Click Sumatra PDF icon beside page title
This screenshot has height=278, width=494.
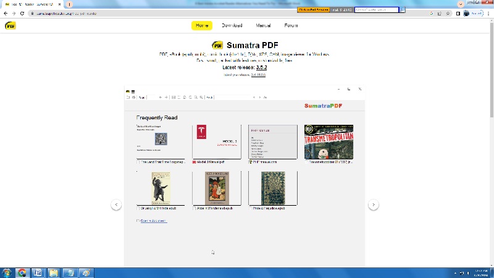(217, 45)
